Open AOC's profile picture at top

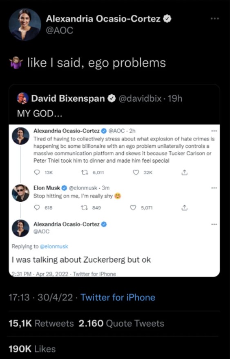click(x=25, y=25)
